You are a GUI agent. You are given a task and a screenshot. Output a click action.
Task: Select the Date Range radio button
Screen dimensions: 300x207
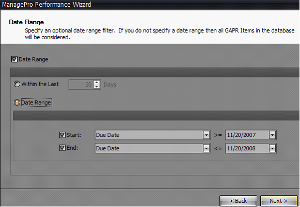pyautogui.click(x=17, y=103)
